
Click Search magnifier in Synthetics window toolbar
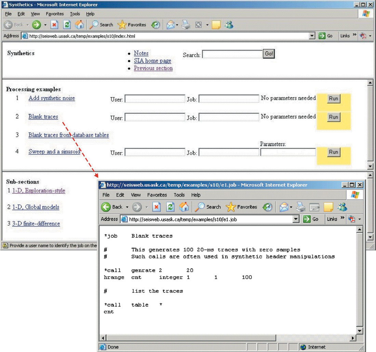click(x=94, y=25)
